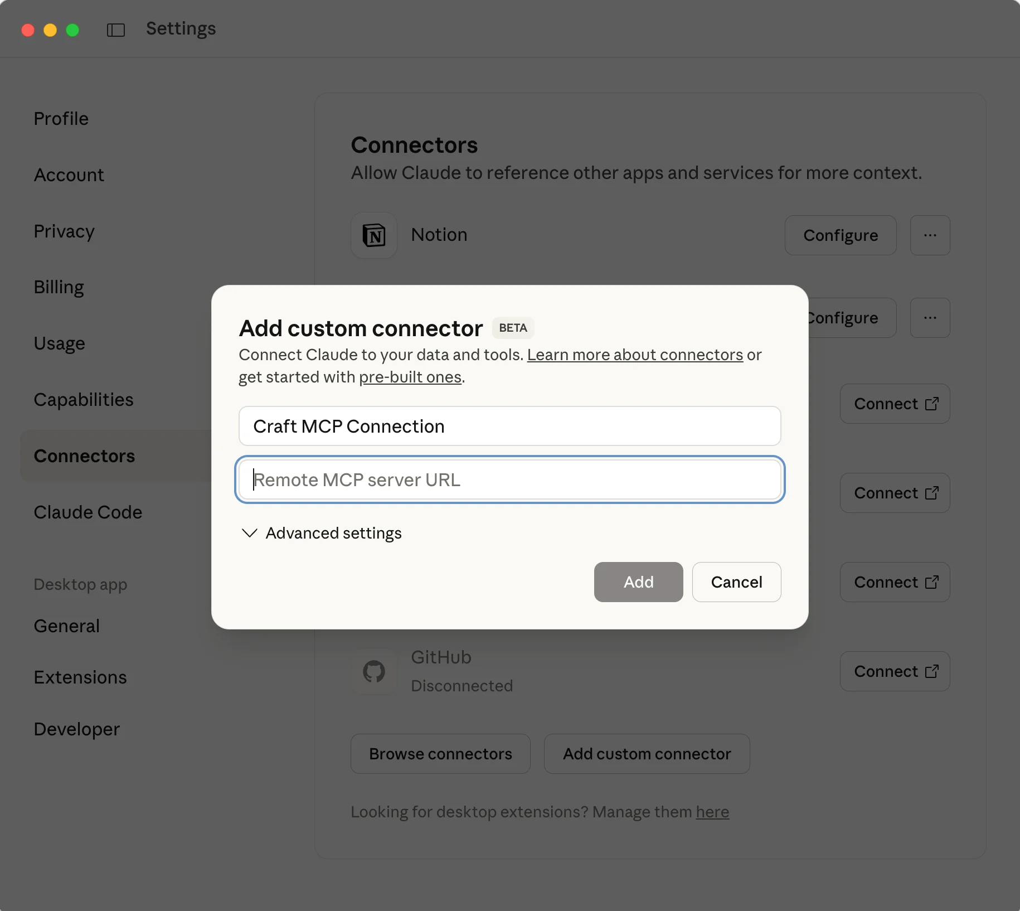Click the Notion connector icon
The width and height of the screenshot is (1020, 911).
click(374, 235)
